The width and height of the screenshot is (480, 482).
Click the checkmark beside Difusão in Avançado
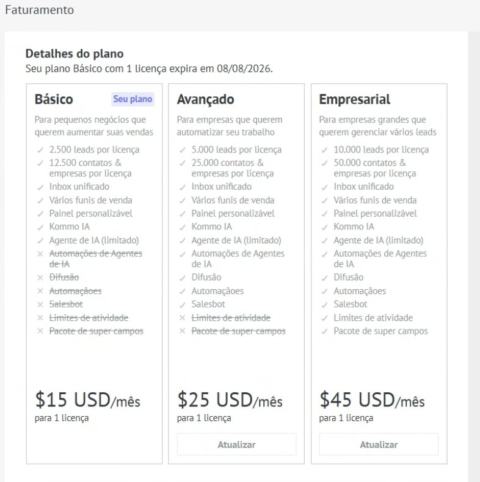pos(183,278)
